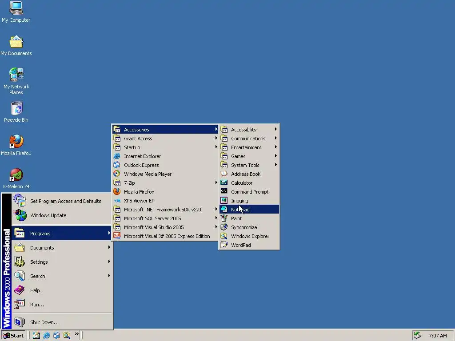
Task: Click the System Tools submenu arrow
Action: pos(275,165)
